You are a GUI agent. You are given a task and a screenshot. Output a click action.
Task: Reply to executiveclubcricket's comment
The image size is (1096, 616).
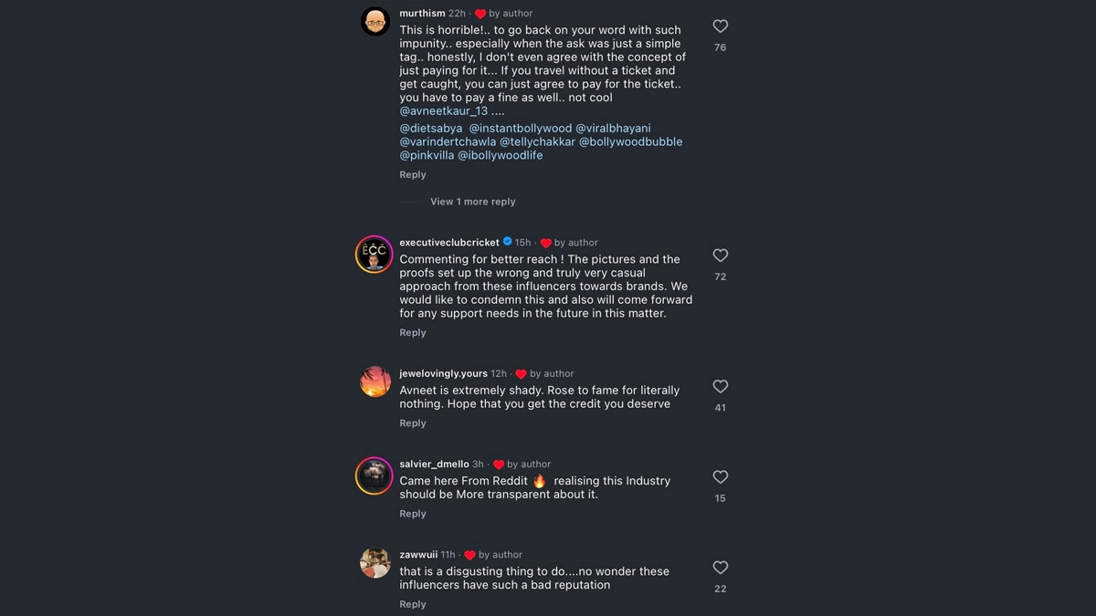[413, 333]
